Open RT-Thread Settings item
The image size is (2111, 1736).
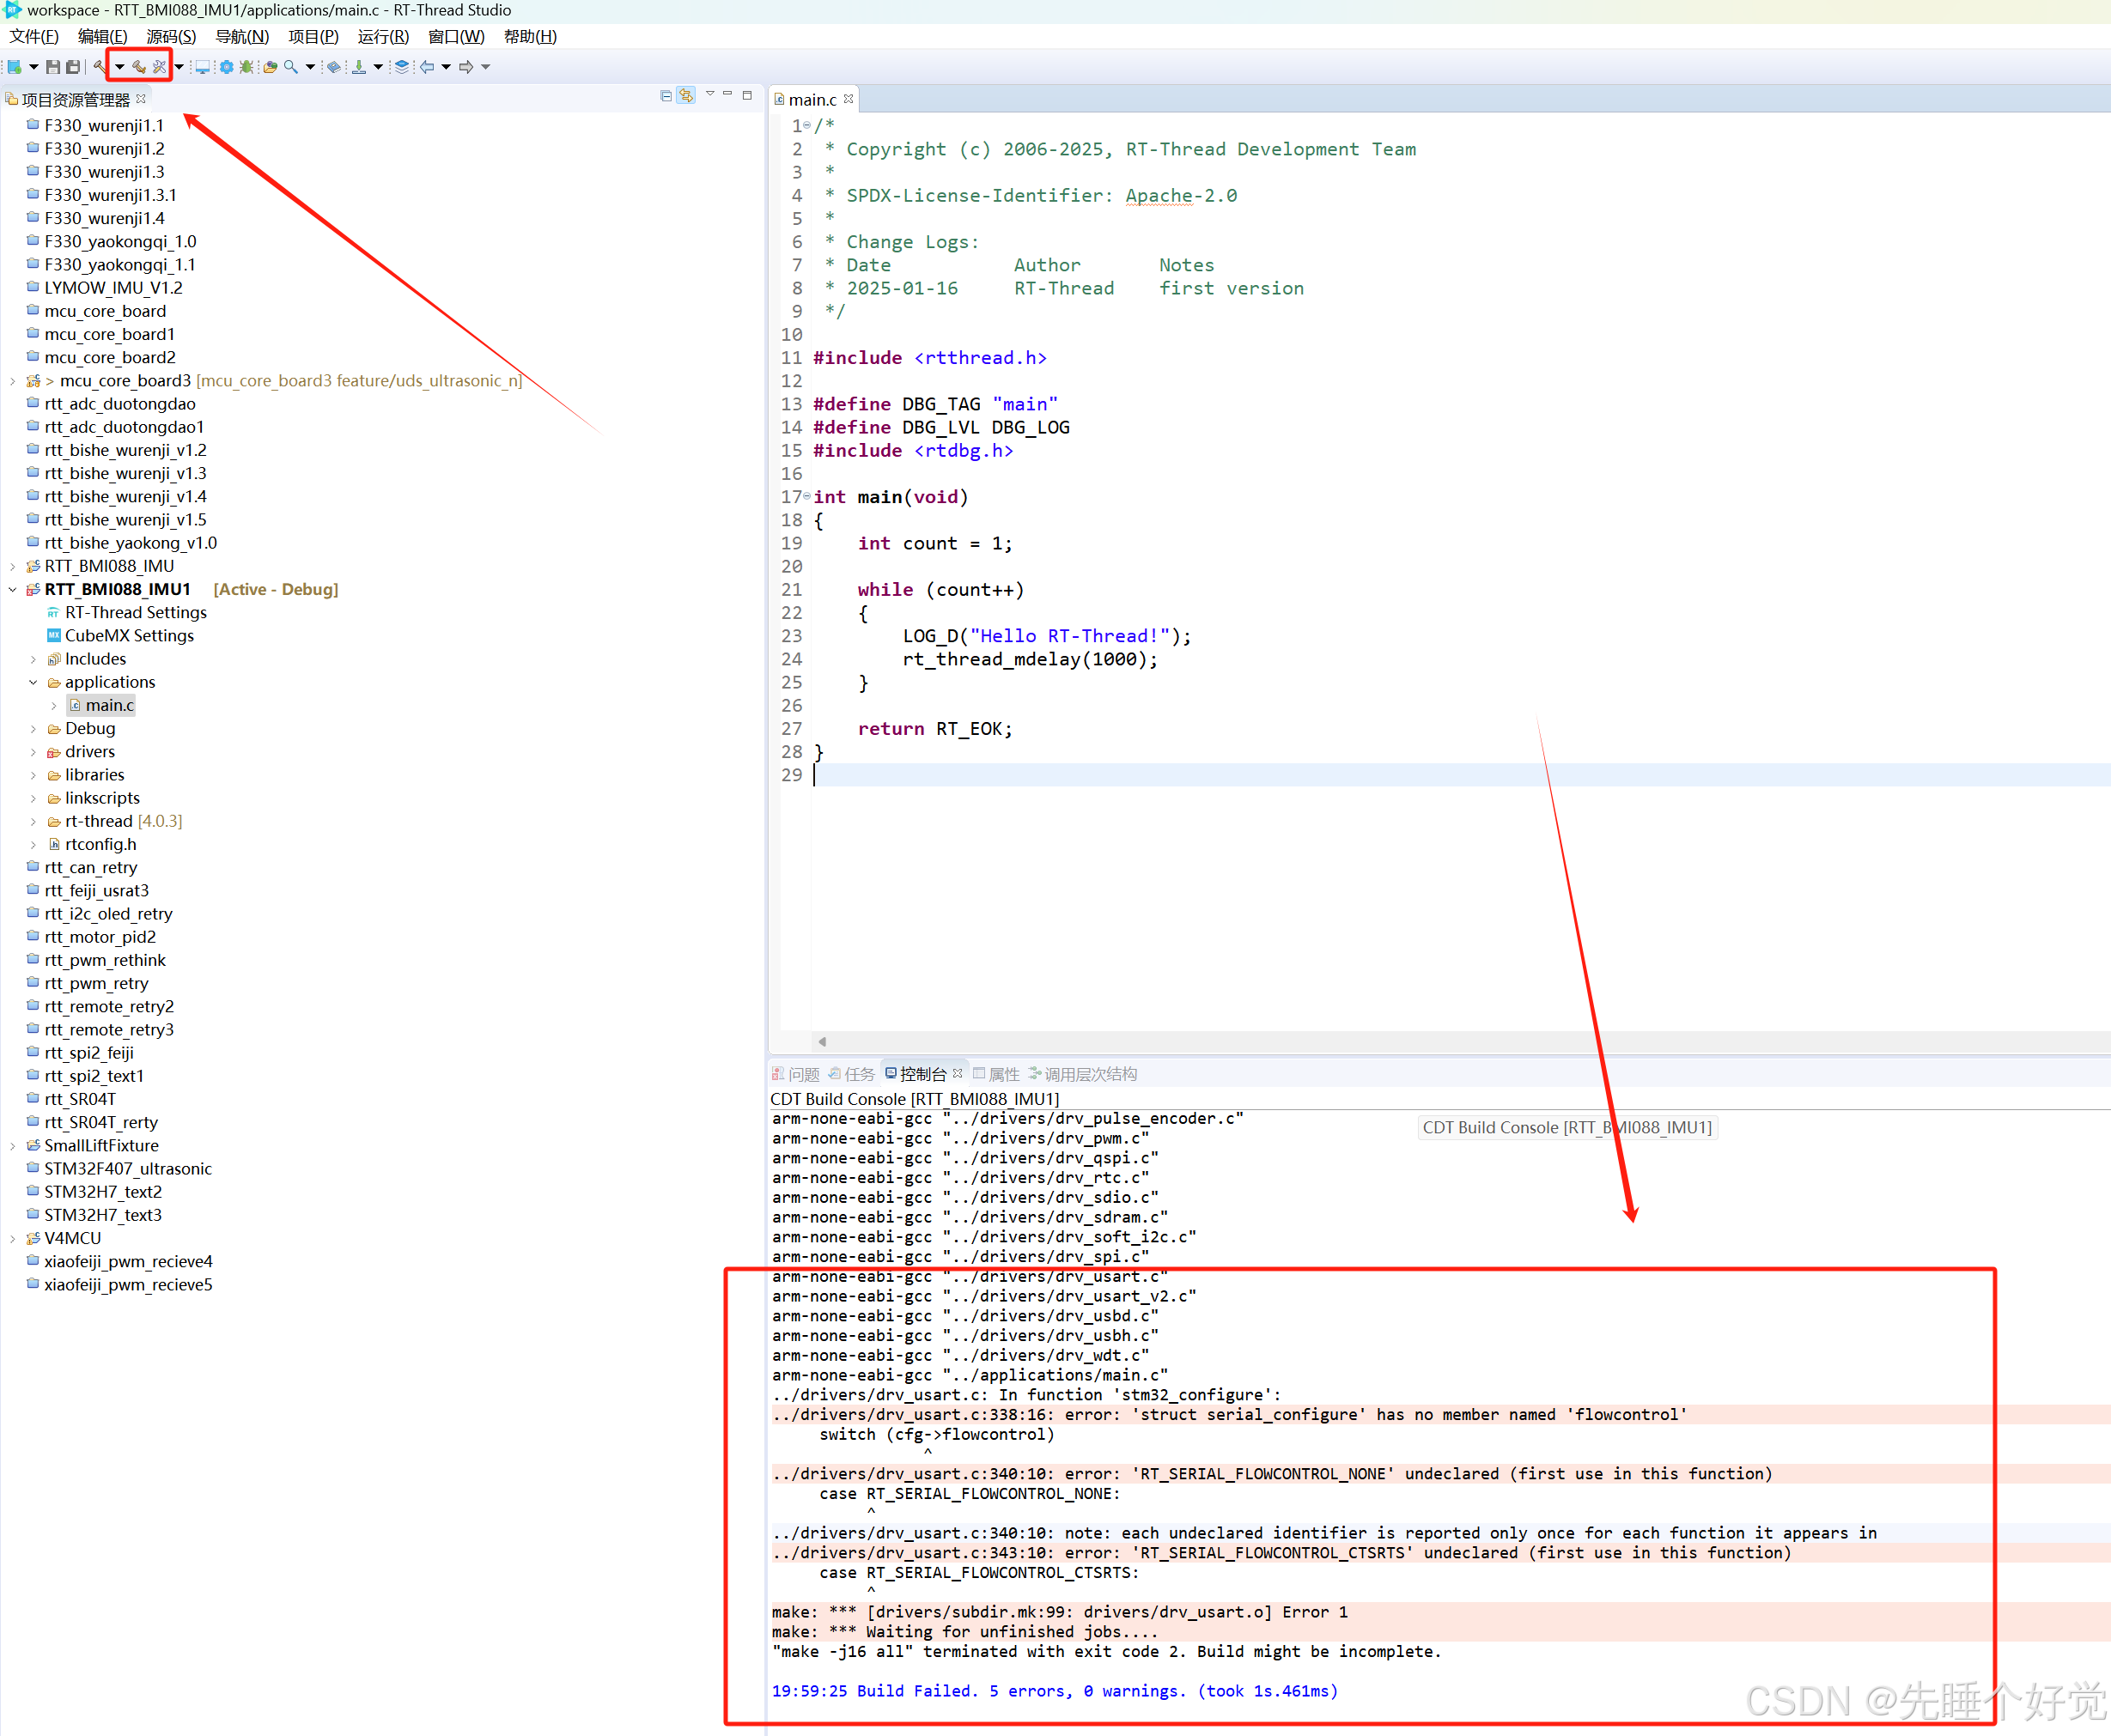(135, 613)
